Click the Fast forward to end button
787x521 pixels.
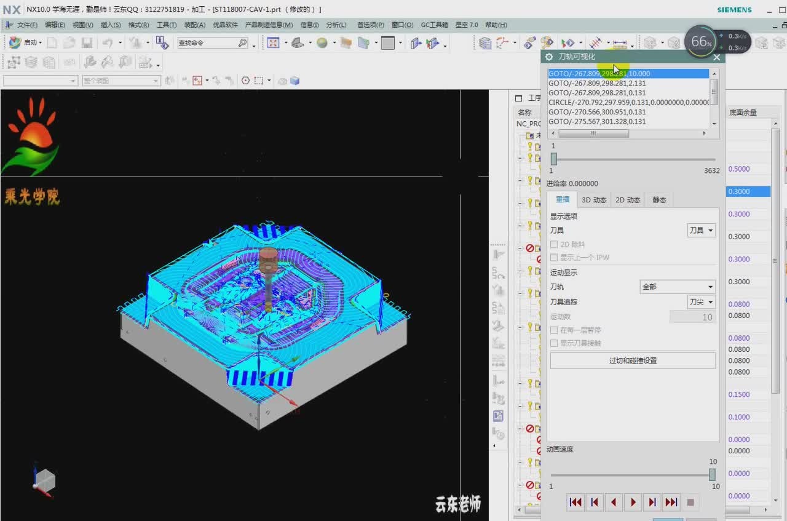coord(671,503)
